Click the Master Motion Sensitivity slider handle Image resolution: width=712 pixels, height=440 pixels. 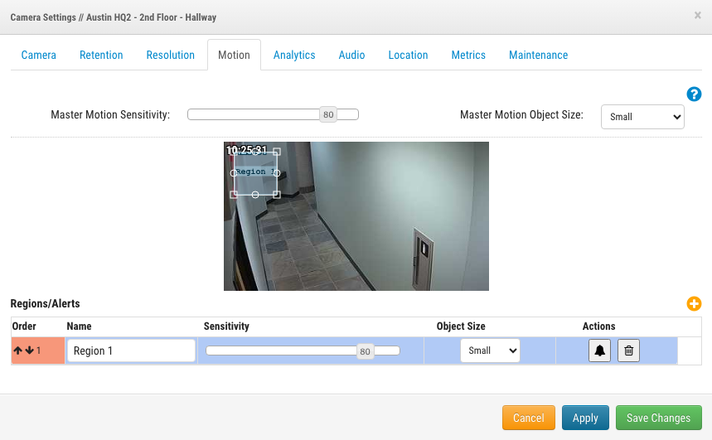pos(328,115)
